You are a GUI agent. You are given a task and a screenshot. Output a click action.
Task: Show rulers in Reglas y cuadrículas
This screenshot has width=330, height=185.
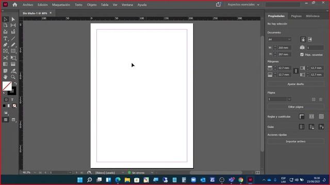[x=302, y=117]
